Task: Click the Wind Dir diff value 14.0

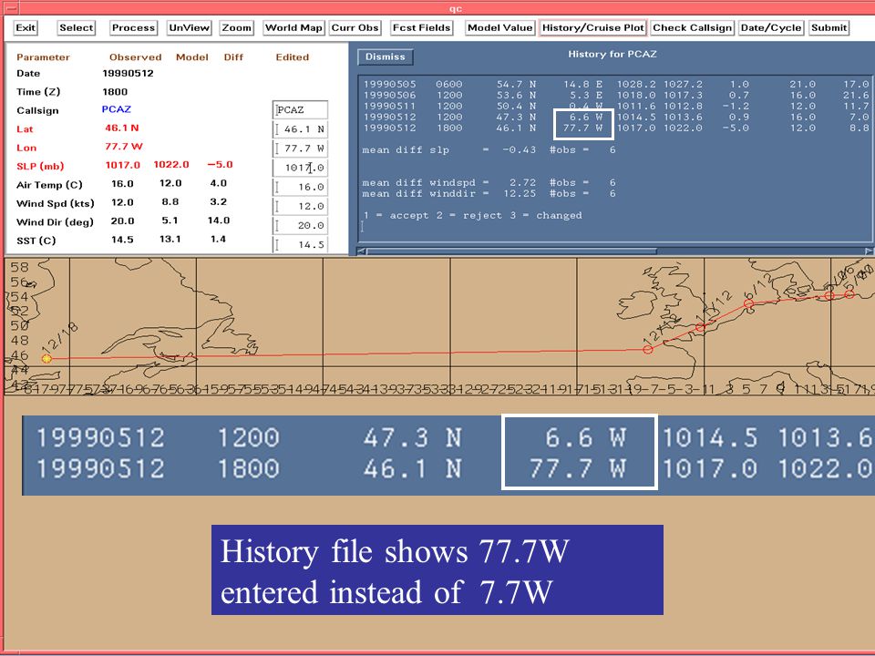Action: 219,220
